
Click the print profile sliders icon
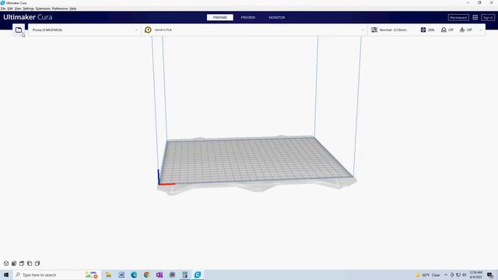click(374, 30)
